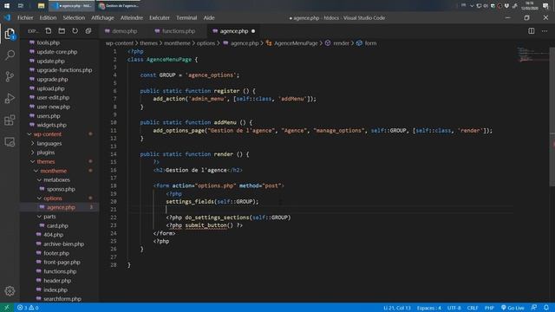Click the line and column indicator in status bar

click(x=397, y=308)
